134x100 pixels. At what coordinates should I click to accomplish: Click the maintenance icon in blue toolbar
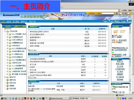coord(121,21)
